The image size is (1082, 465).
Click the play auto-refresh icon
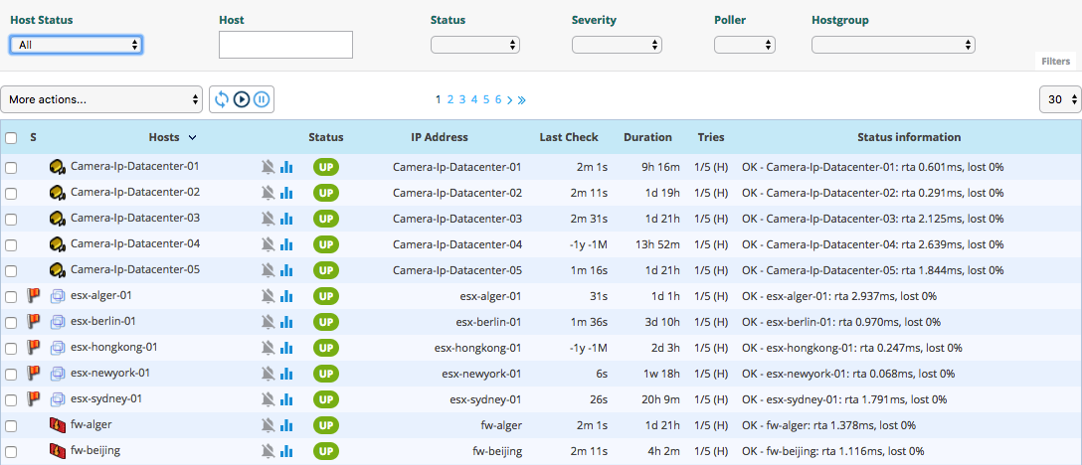[x=242, y=99]
